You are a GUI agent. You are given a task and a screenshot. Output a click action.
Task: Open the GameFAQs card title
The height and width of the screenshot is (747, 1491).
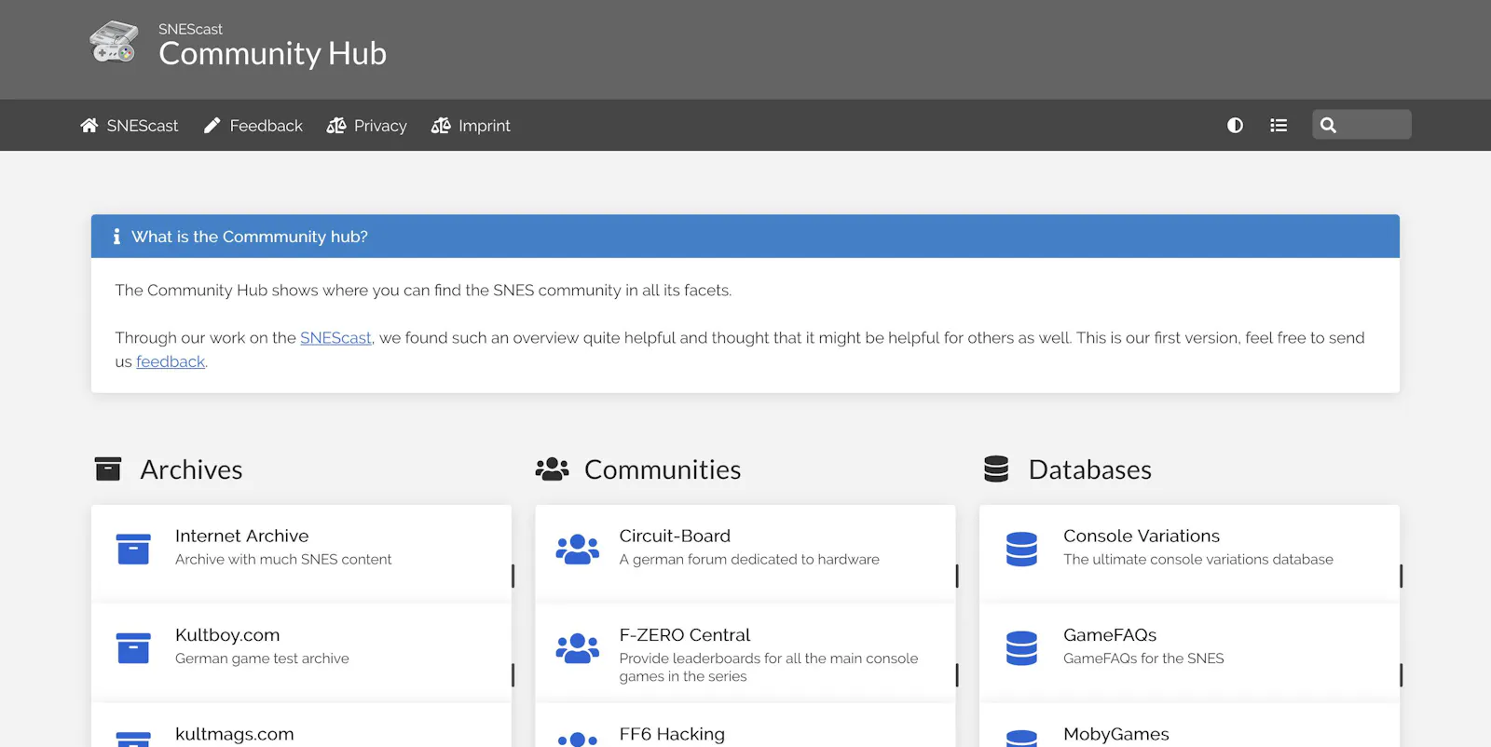(x=1110, y=634)
